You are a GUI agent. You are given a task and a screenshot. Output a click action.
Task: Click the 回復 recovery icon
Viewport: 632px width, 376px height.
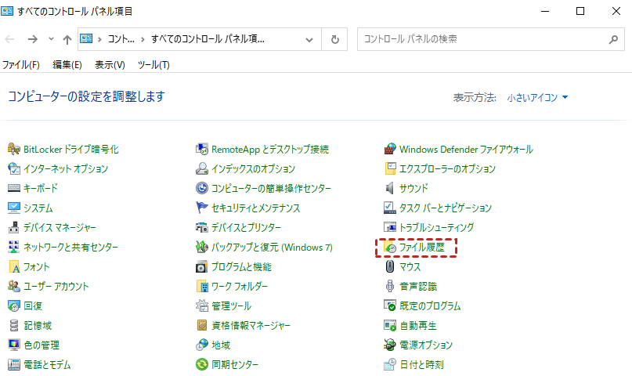coord(13,305)
